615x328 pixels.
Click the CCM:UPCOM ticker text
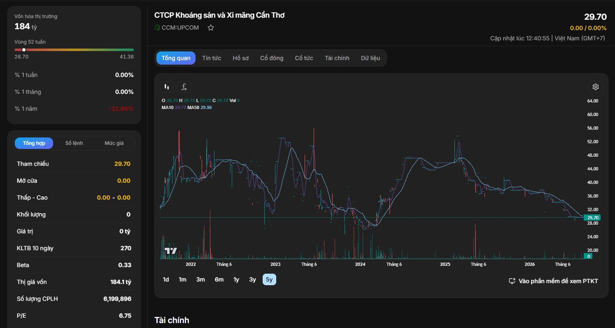[180, 28]
